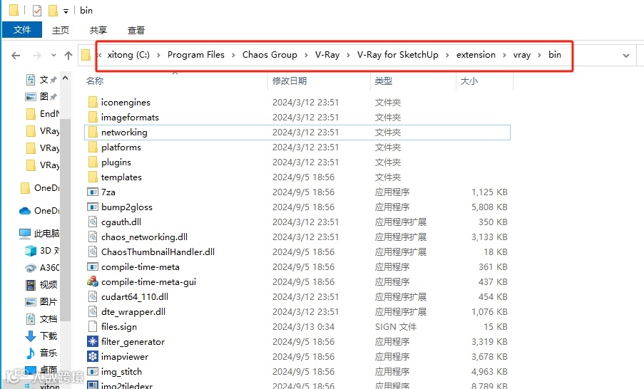Select the imageformats folder icon
Screen dimensions: 644x389
click(x=93, y=118)
